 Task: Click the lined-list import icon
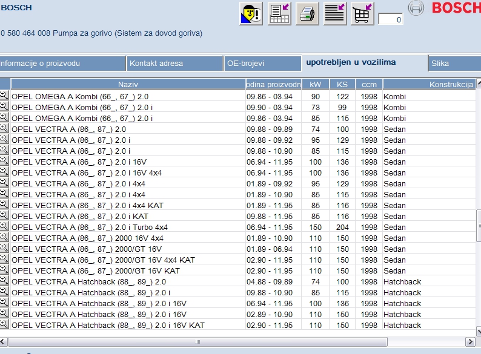(335, 14)
